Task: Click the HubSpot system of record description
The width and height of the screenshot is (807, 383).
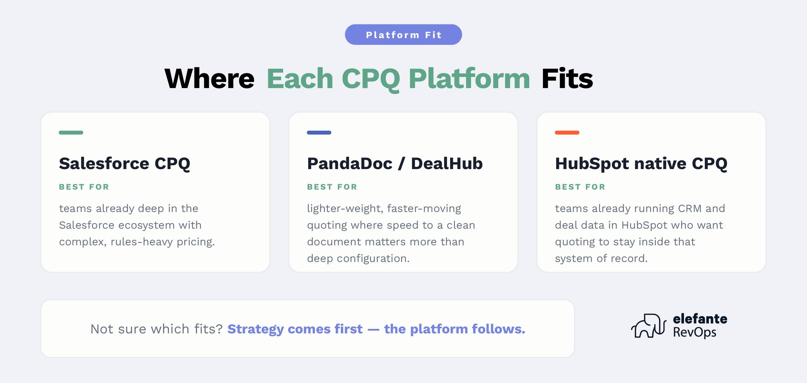Action: click(640, 233)
